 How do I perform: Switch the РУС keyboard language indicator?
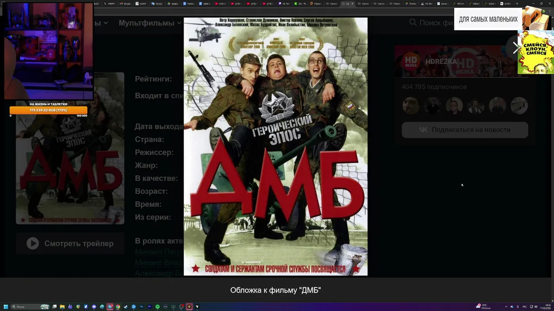(x=525, y=307)
